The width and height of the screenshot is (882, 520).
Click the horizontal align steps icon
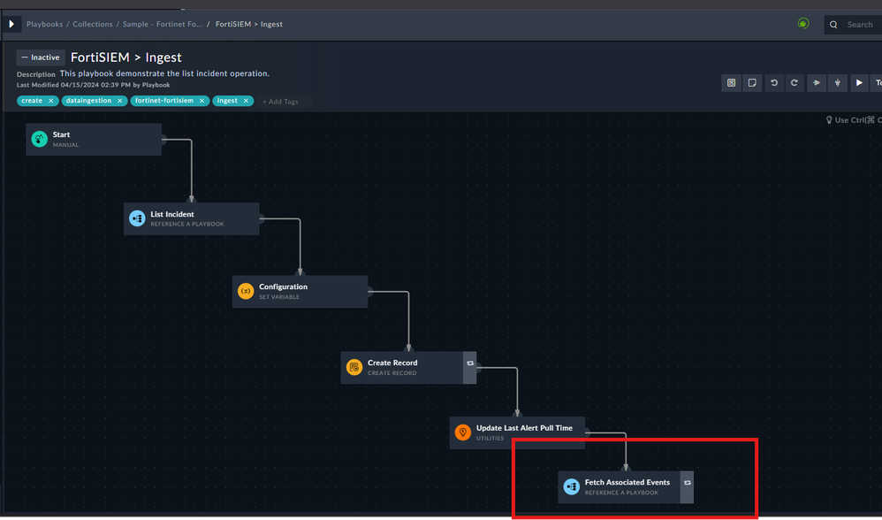tap(817, 83)
